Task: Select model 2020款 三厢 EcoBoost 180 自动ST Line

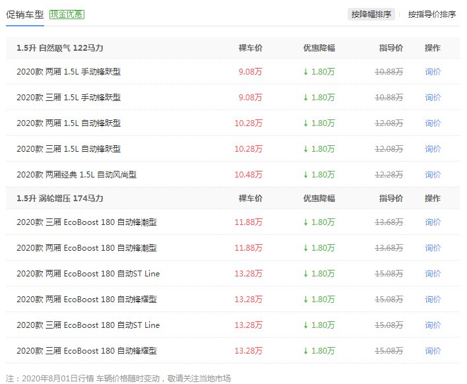Action: click(x=88, y=325)
